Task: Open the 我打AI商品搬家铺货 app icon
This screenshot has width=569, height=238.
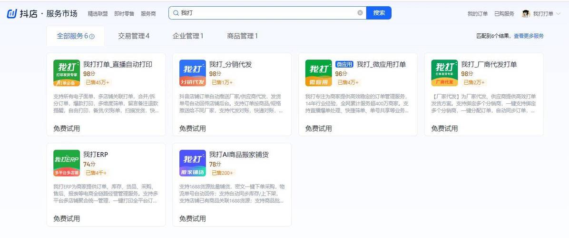Action: pyautogui.click(x=192, y=163)
